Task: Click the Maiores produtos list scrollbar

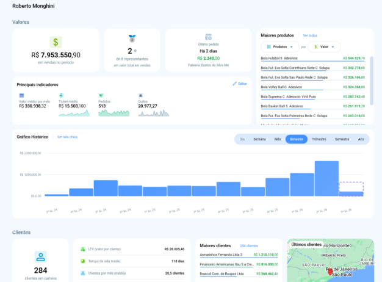Action: tap(372, 81)
